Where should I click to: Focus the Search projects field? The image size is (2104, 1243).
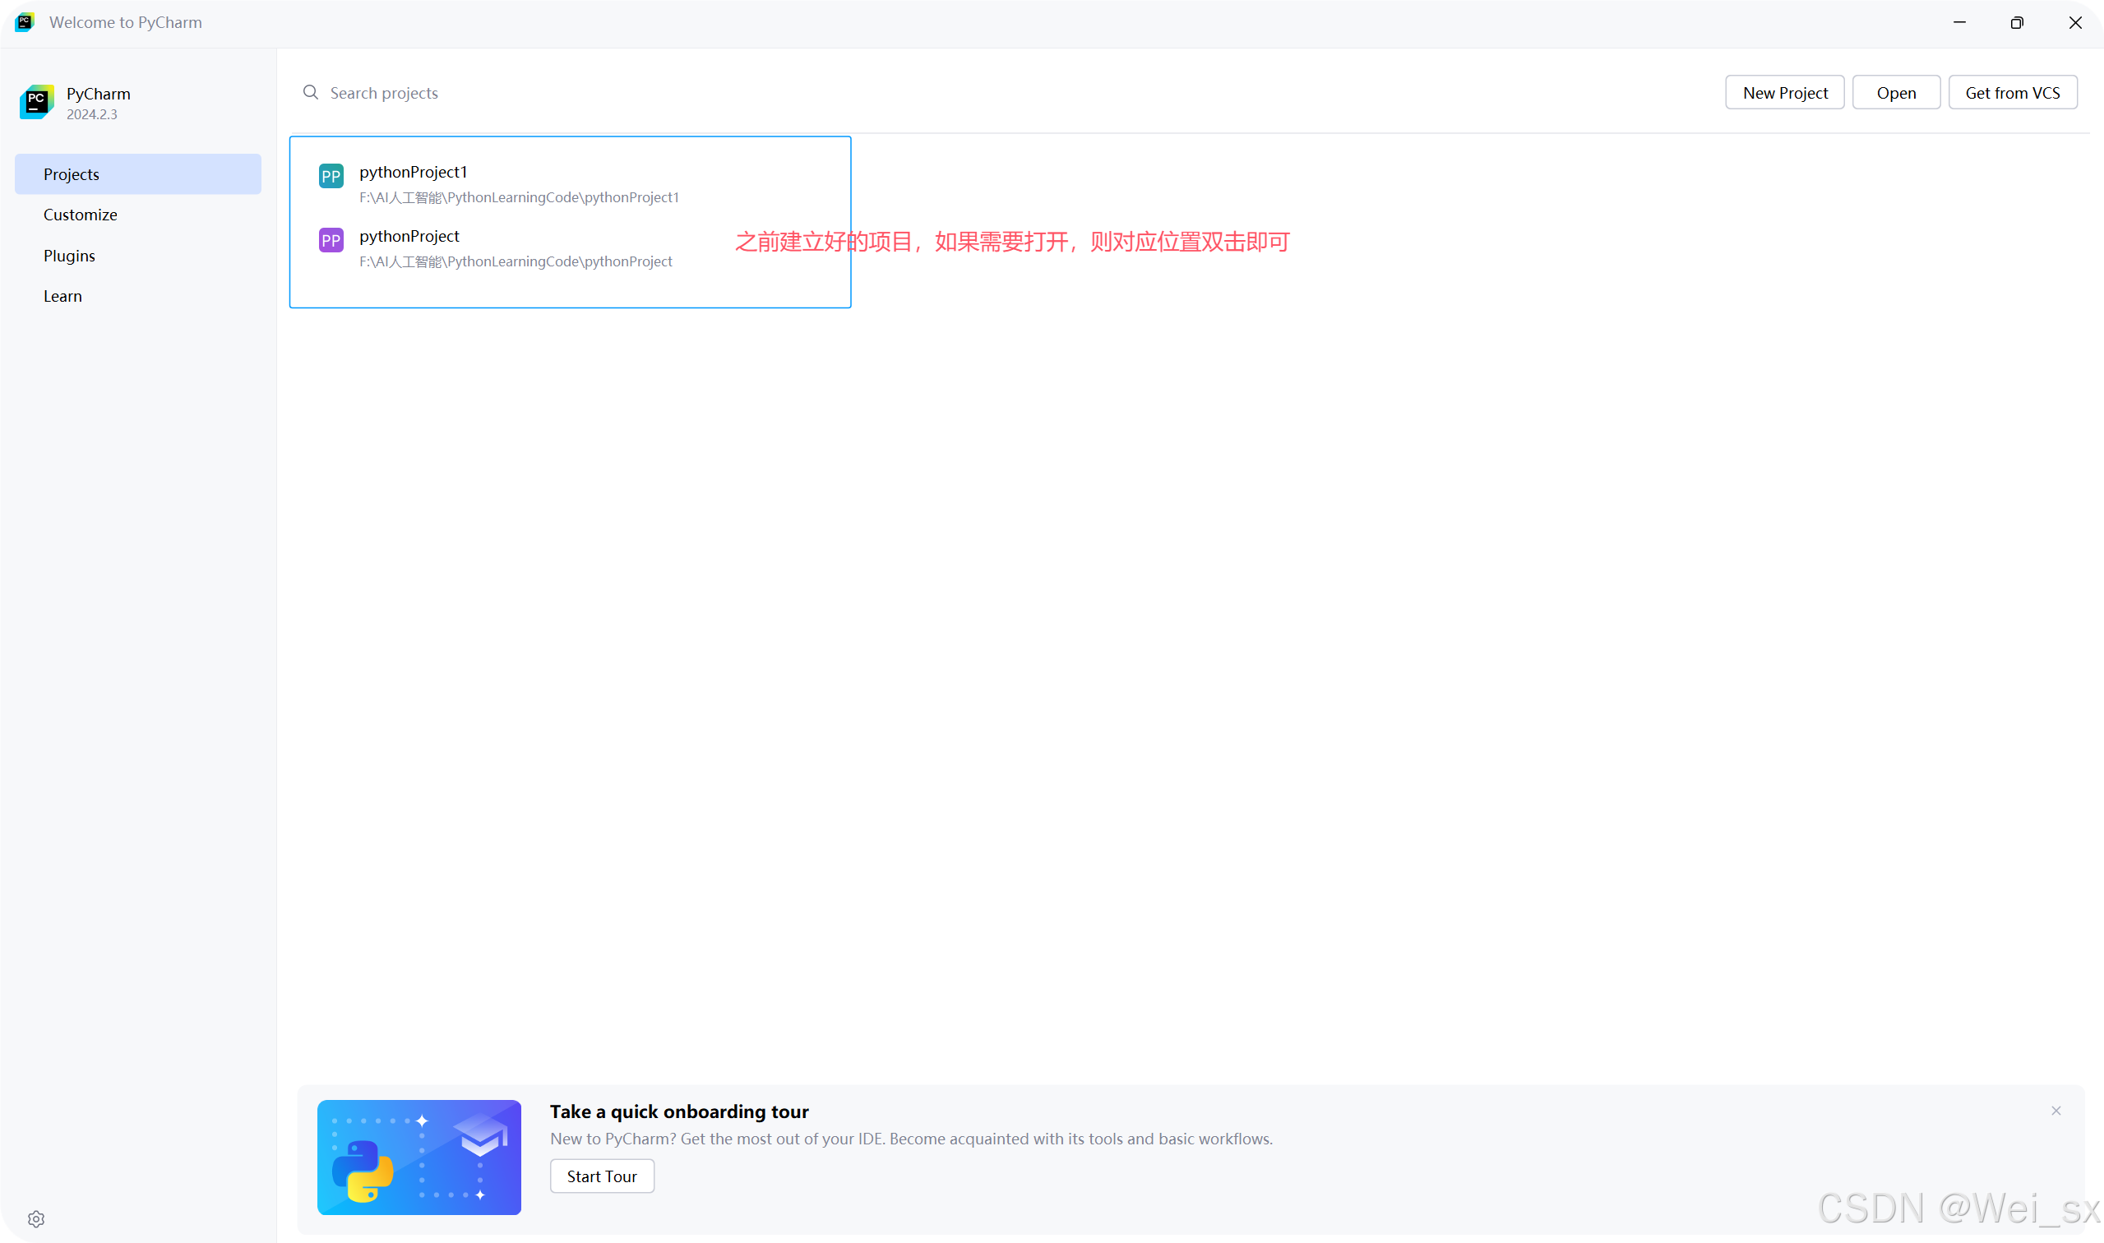(586, 93)
